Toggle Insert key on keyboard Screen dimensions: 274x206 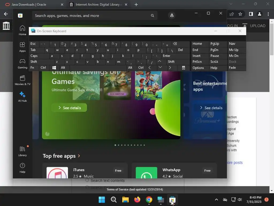200,56
